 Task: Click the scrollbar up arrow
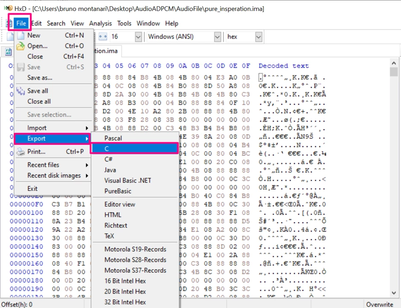(x=394, y=63)
